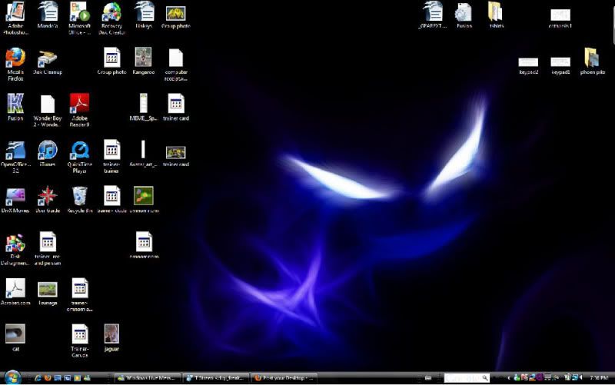Open the Adobe Photoshop desktop shortcut
This screenshot has height=385, width=615.
[15, 12]
